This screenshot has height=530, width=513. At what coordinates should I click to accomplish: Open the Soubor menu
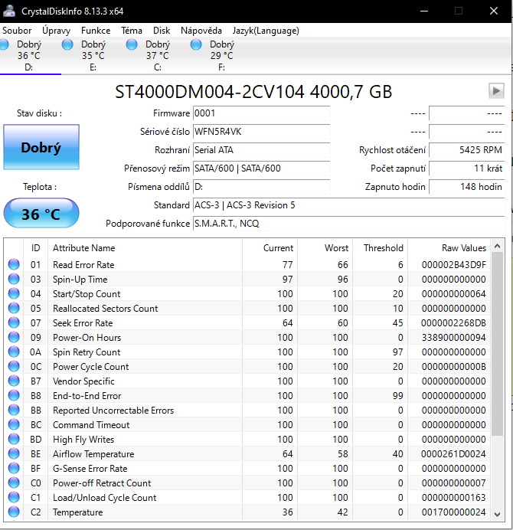click(17, 31)
